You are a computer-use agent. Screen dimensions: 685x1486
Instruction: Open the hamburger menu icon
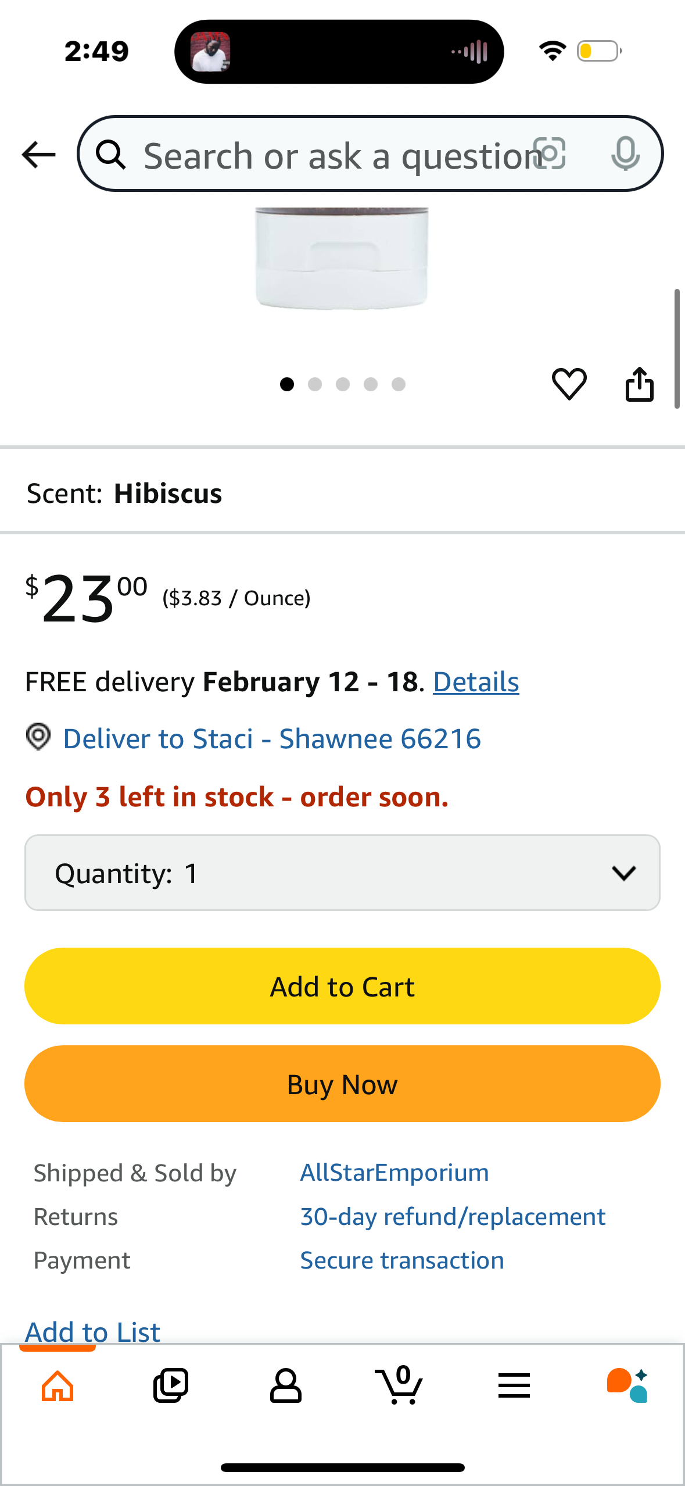point(514,1385)
